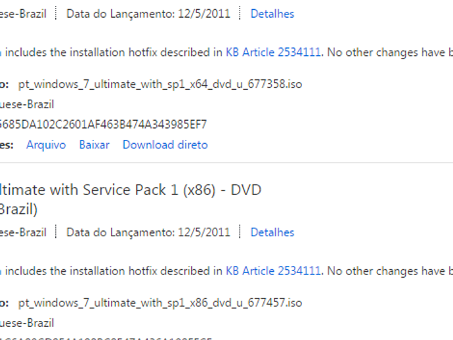Click the hash ending in 343985EF7
453x340 pixels.
click(104, 124)
